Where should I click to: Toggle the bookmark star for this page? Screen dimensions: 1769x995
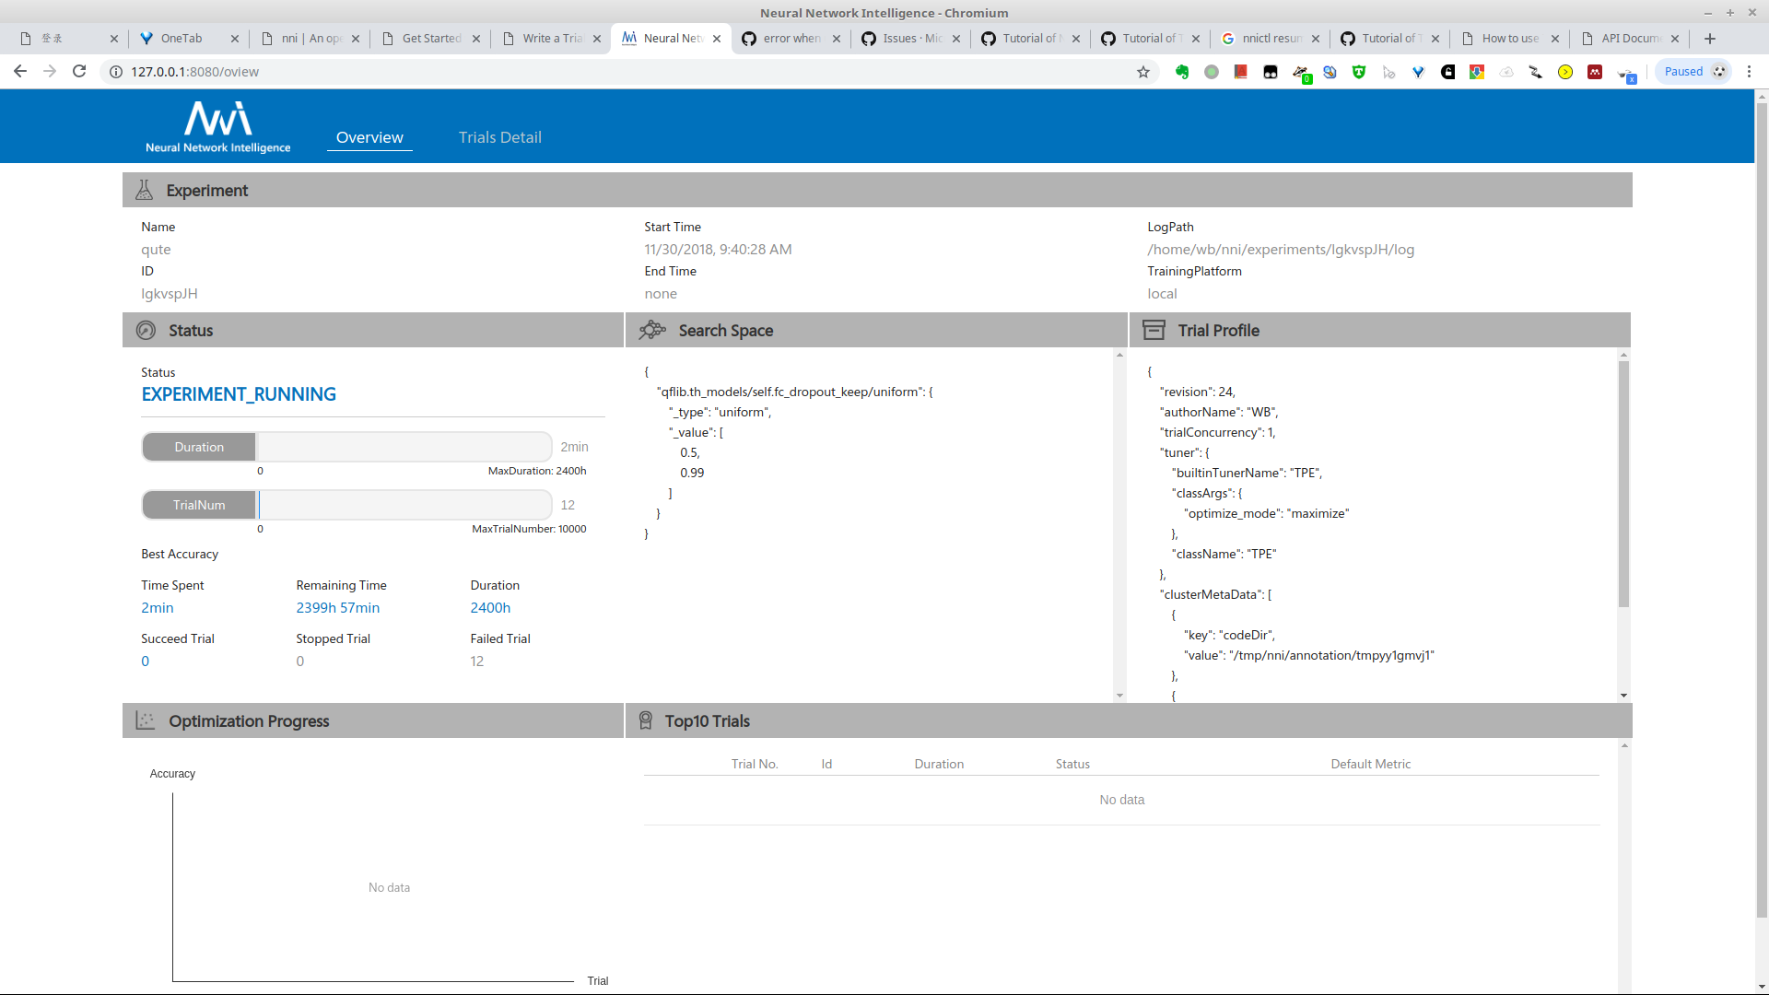point(1143,71)
